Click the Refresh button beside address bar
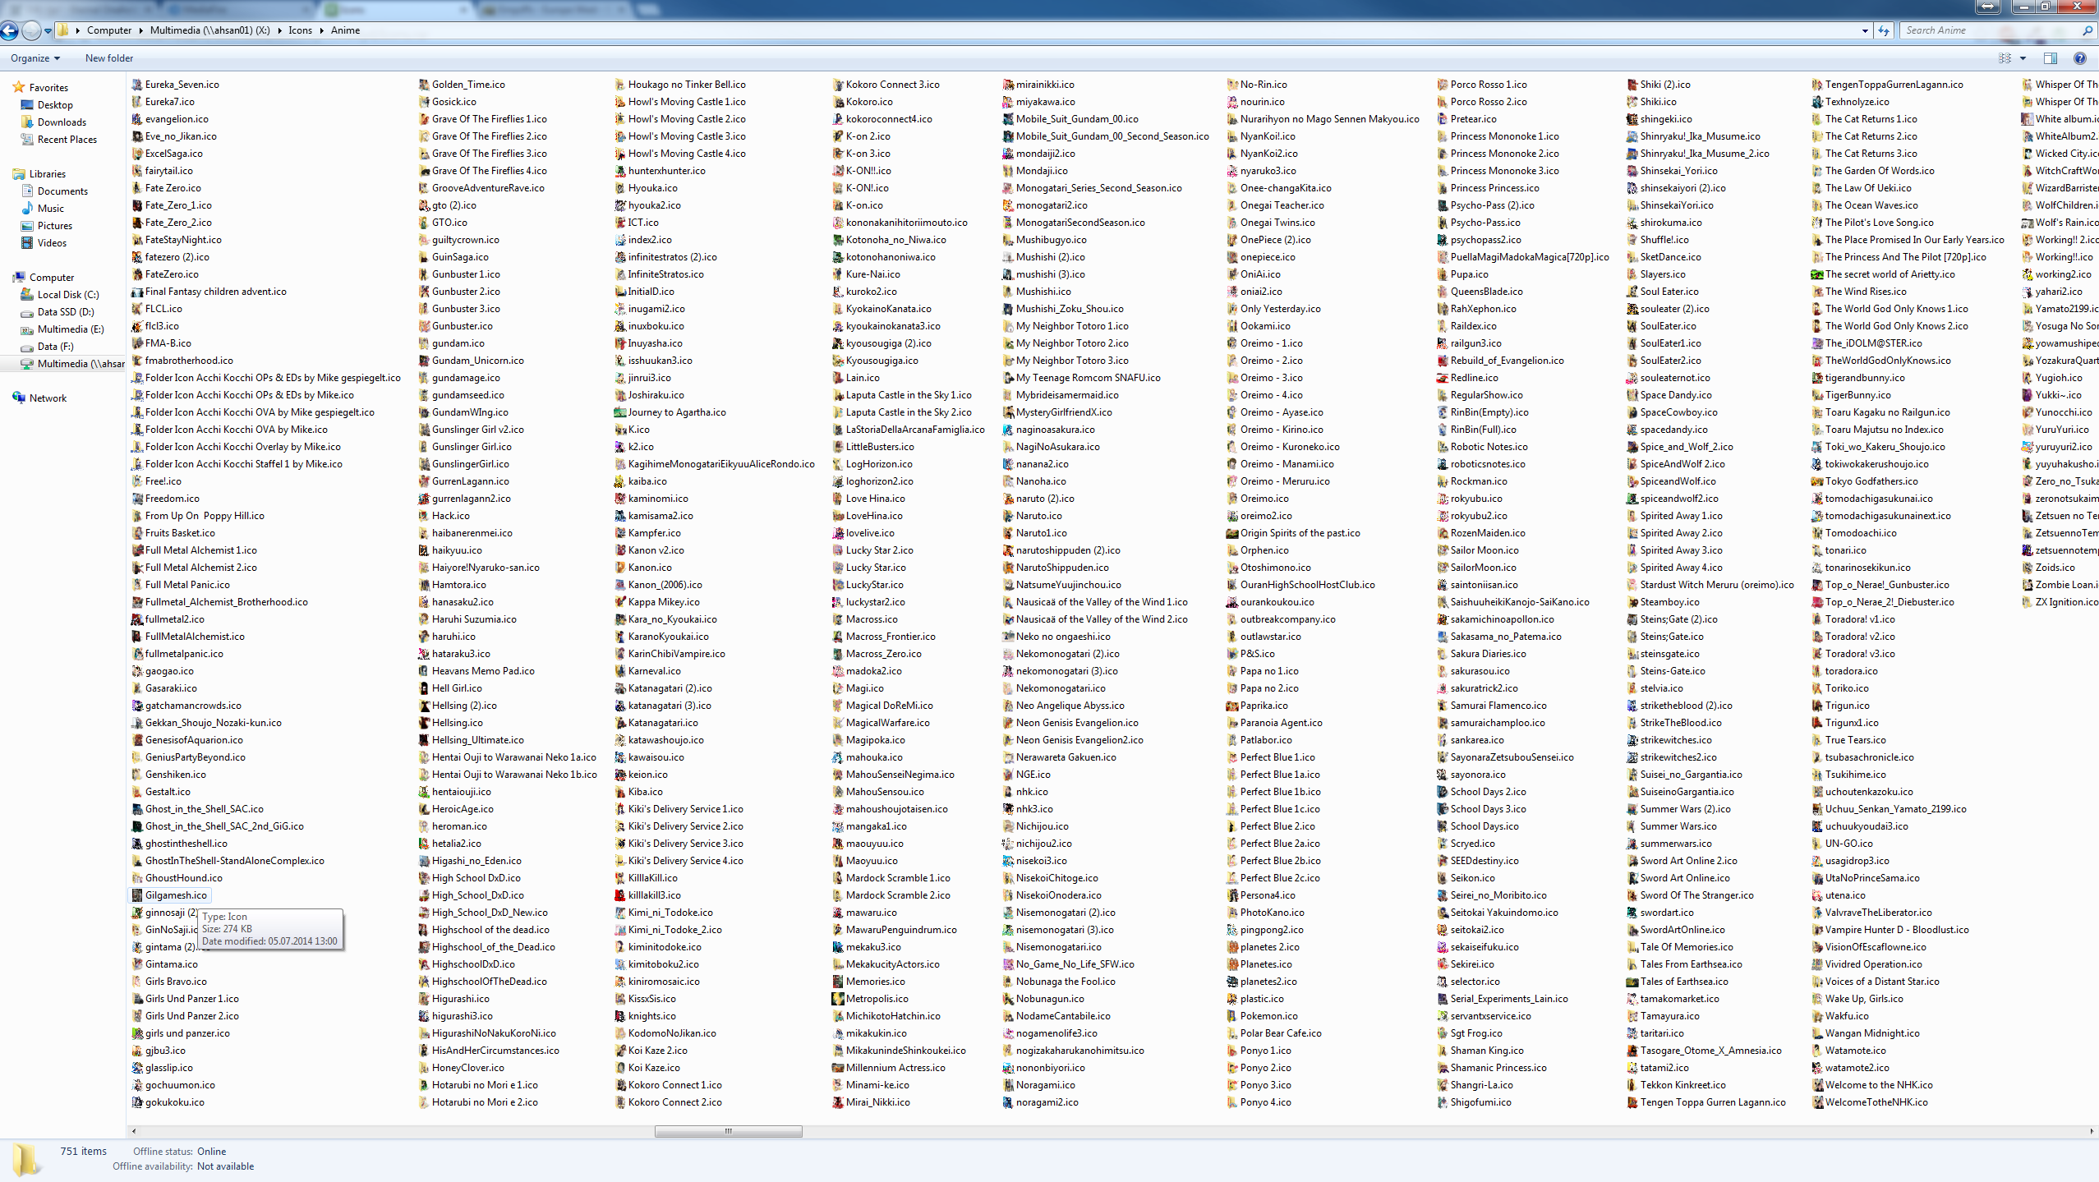2099x1182 pixels. (1884, 30)
